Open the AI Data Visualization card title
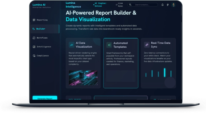Viewport: 206px width, 113px height. pos(84,45)
